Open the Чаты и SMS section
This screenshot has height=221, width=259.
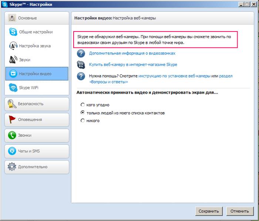[37, 151]
